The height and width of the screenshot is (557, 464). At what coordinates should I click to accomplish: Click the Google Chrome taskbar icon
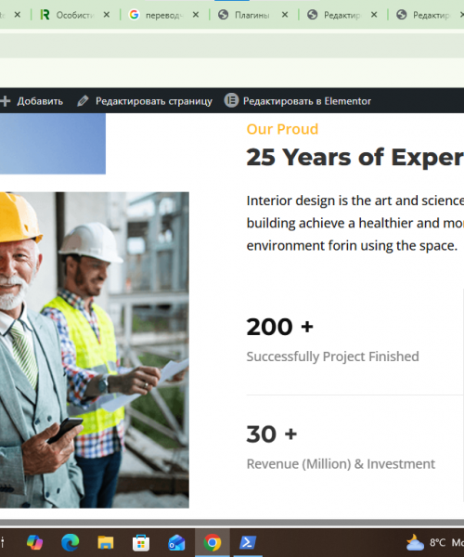pyautogui.click(x=213, y=542)
